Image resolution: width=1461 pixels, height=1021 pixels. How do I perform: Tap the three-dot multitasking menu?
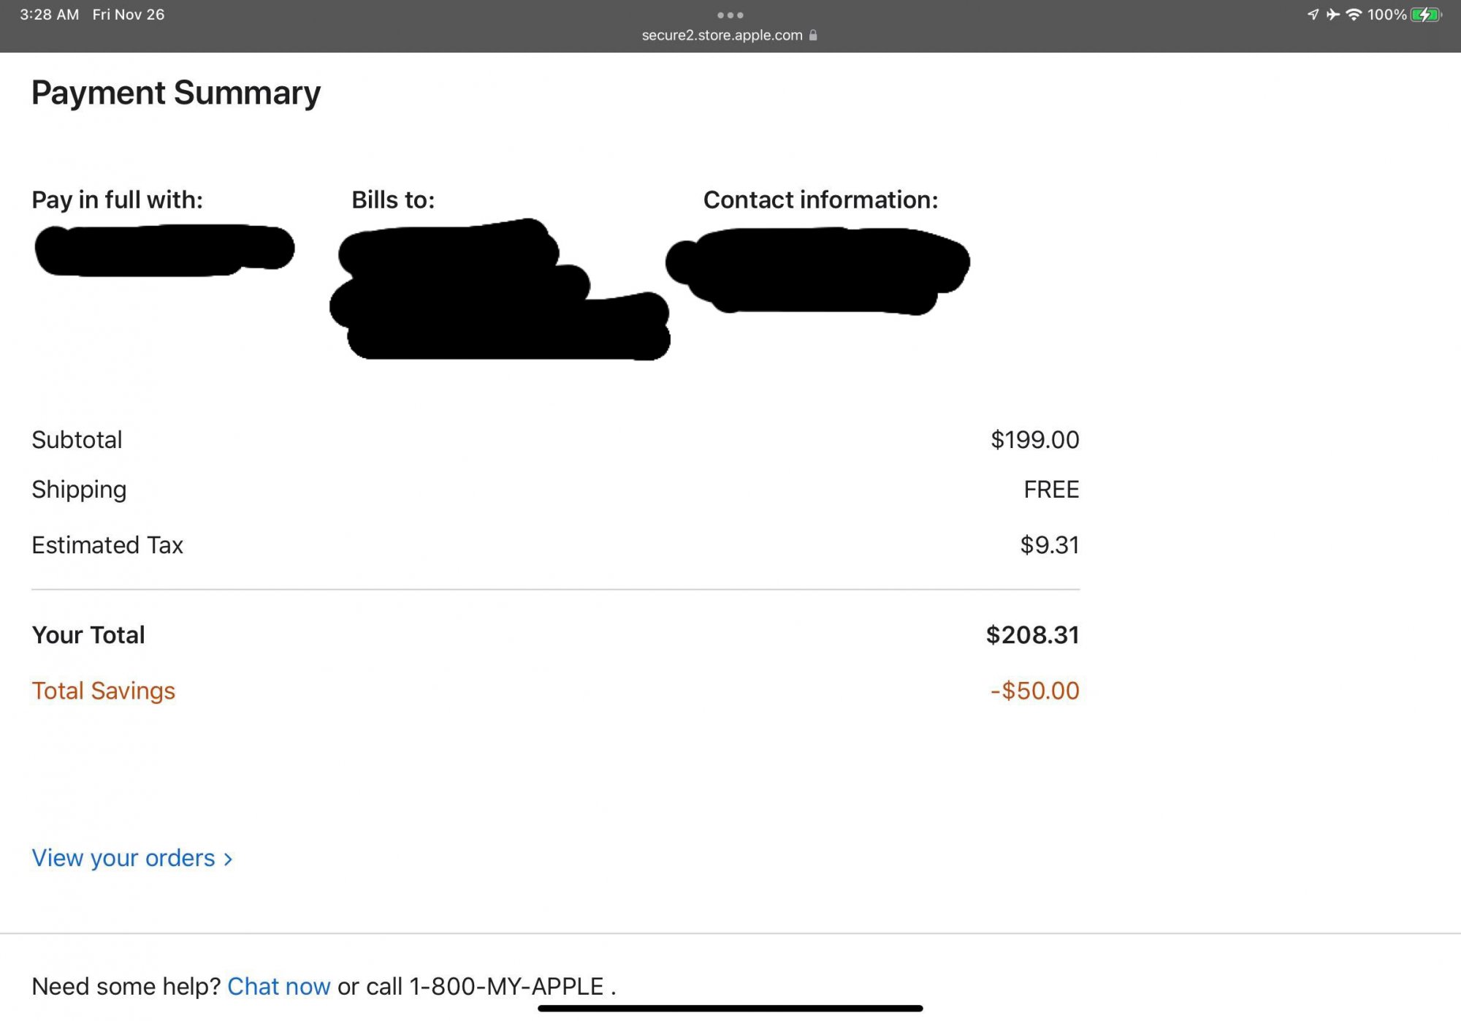(730, 15)
